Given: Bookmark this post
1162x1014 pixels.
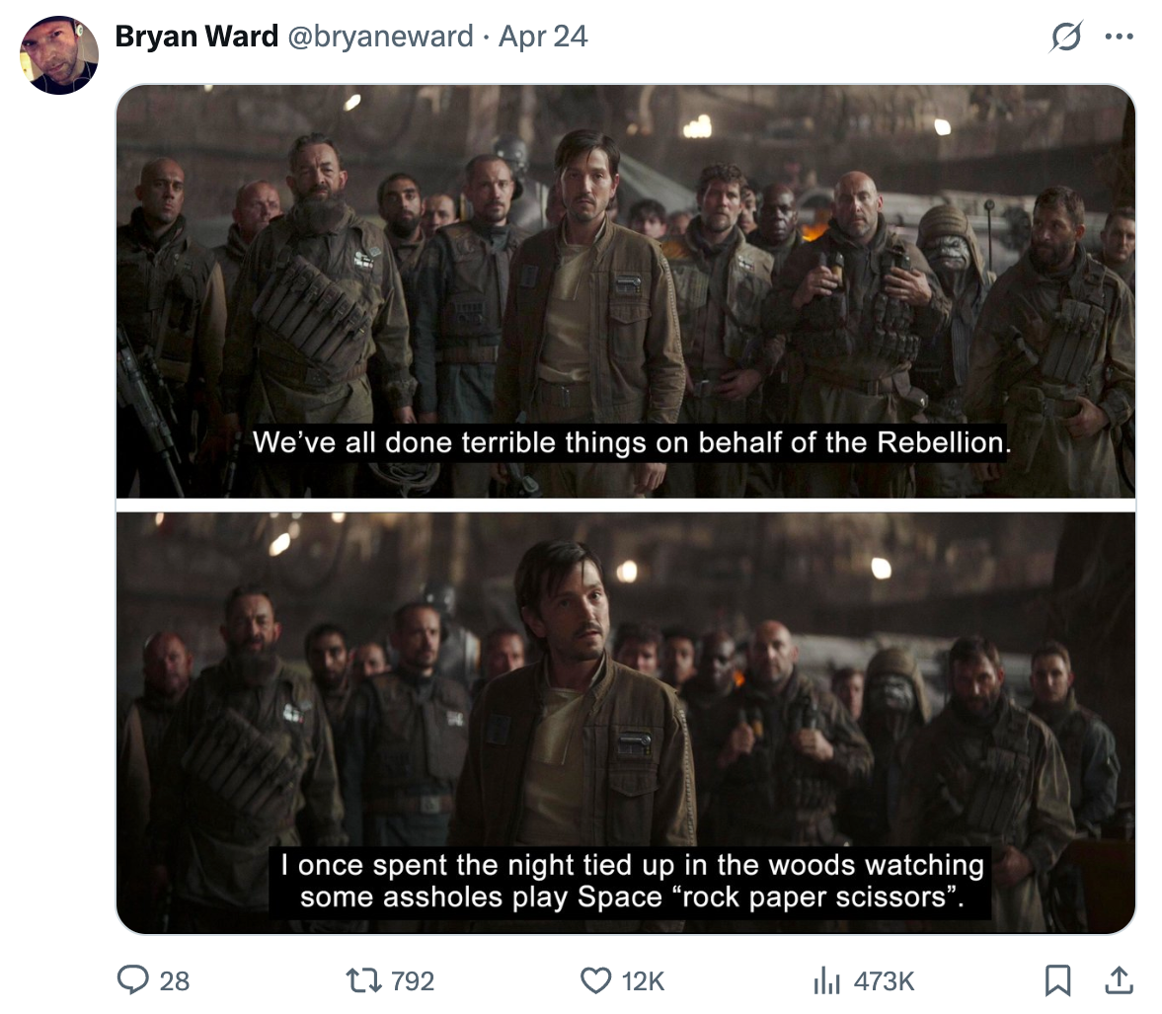Looking at the screenshot, I should (1056, 980).
